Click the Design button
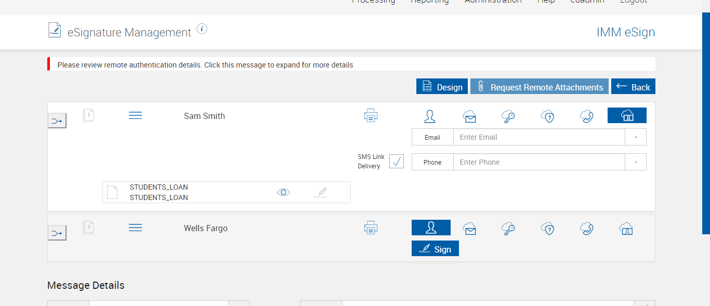The width and height of the screenshot is (710, 306). click(442, 87)
